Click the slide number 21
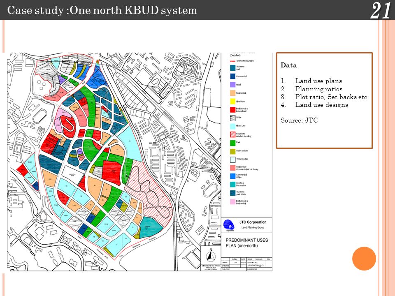The image size is (395, 296). (380, 11)
